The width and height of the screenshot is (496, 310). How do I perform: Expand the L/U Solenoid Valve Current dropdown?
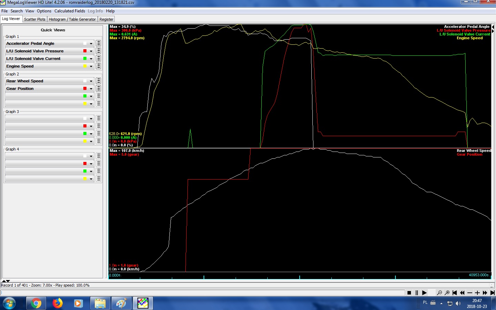(x=91, y=59)
